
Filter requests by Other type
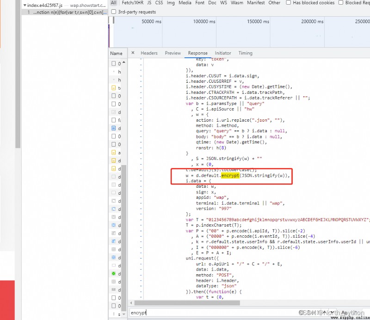pyautogui.click(x=274, y=3)
